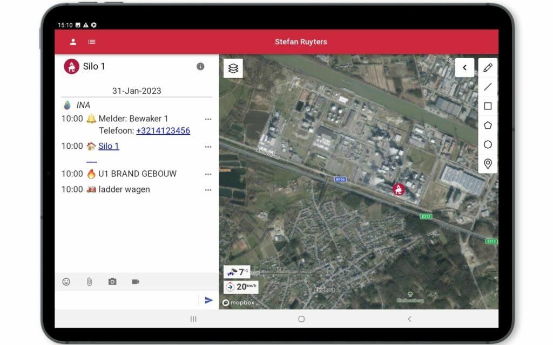Screen dimensions: 553x345
Task: Open options for U1 BRAND GEBOUW entry
Action: [208, 174]
